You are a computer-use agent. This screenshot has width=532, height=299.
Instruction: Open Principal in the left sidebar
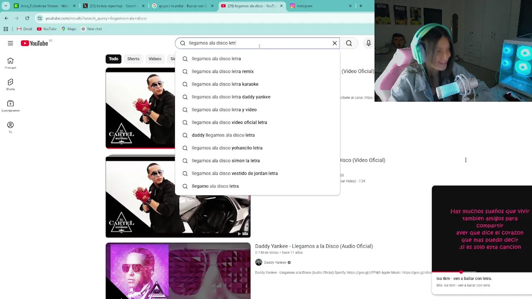[10, 63]
